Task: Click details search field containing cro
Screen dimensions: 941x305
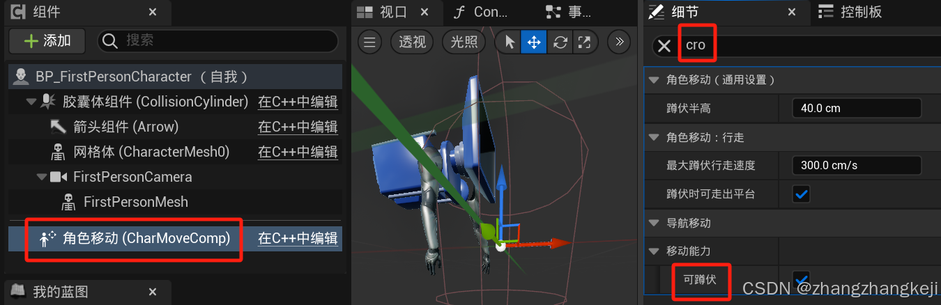Action: [x=809, y=46]
